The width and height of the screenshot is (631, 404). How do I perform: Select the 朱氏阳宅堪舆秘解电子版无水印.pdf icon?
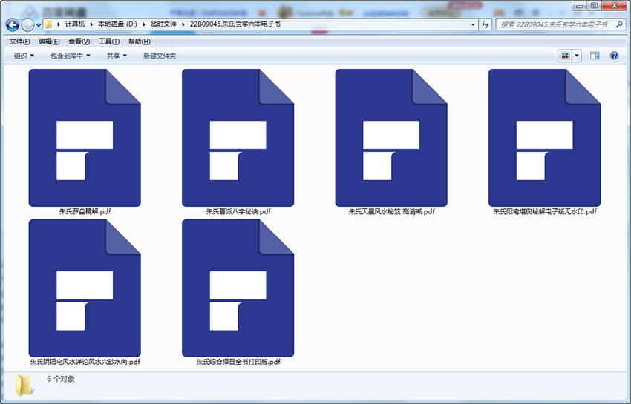(x=544, y=137)
